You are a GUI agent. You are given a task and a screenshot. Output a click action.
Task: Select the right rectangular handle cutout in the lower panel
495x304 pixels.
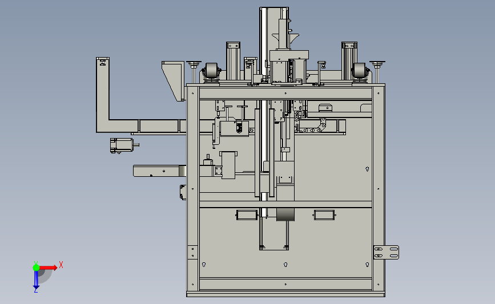tap(324, 215)
